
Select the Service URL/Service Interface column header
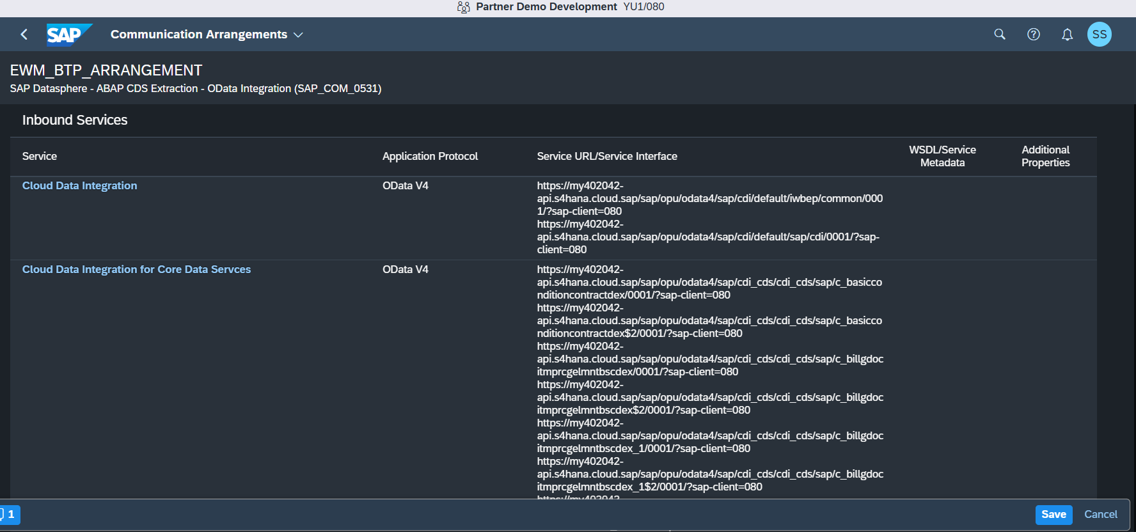coord(607,156)
